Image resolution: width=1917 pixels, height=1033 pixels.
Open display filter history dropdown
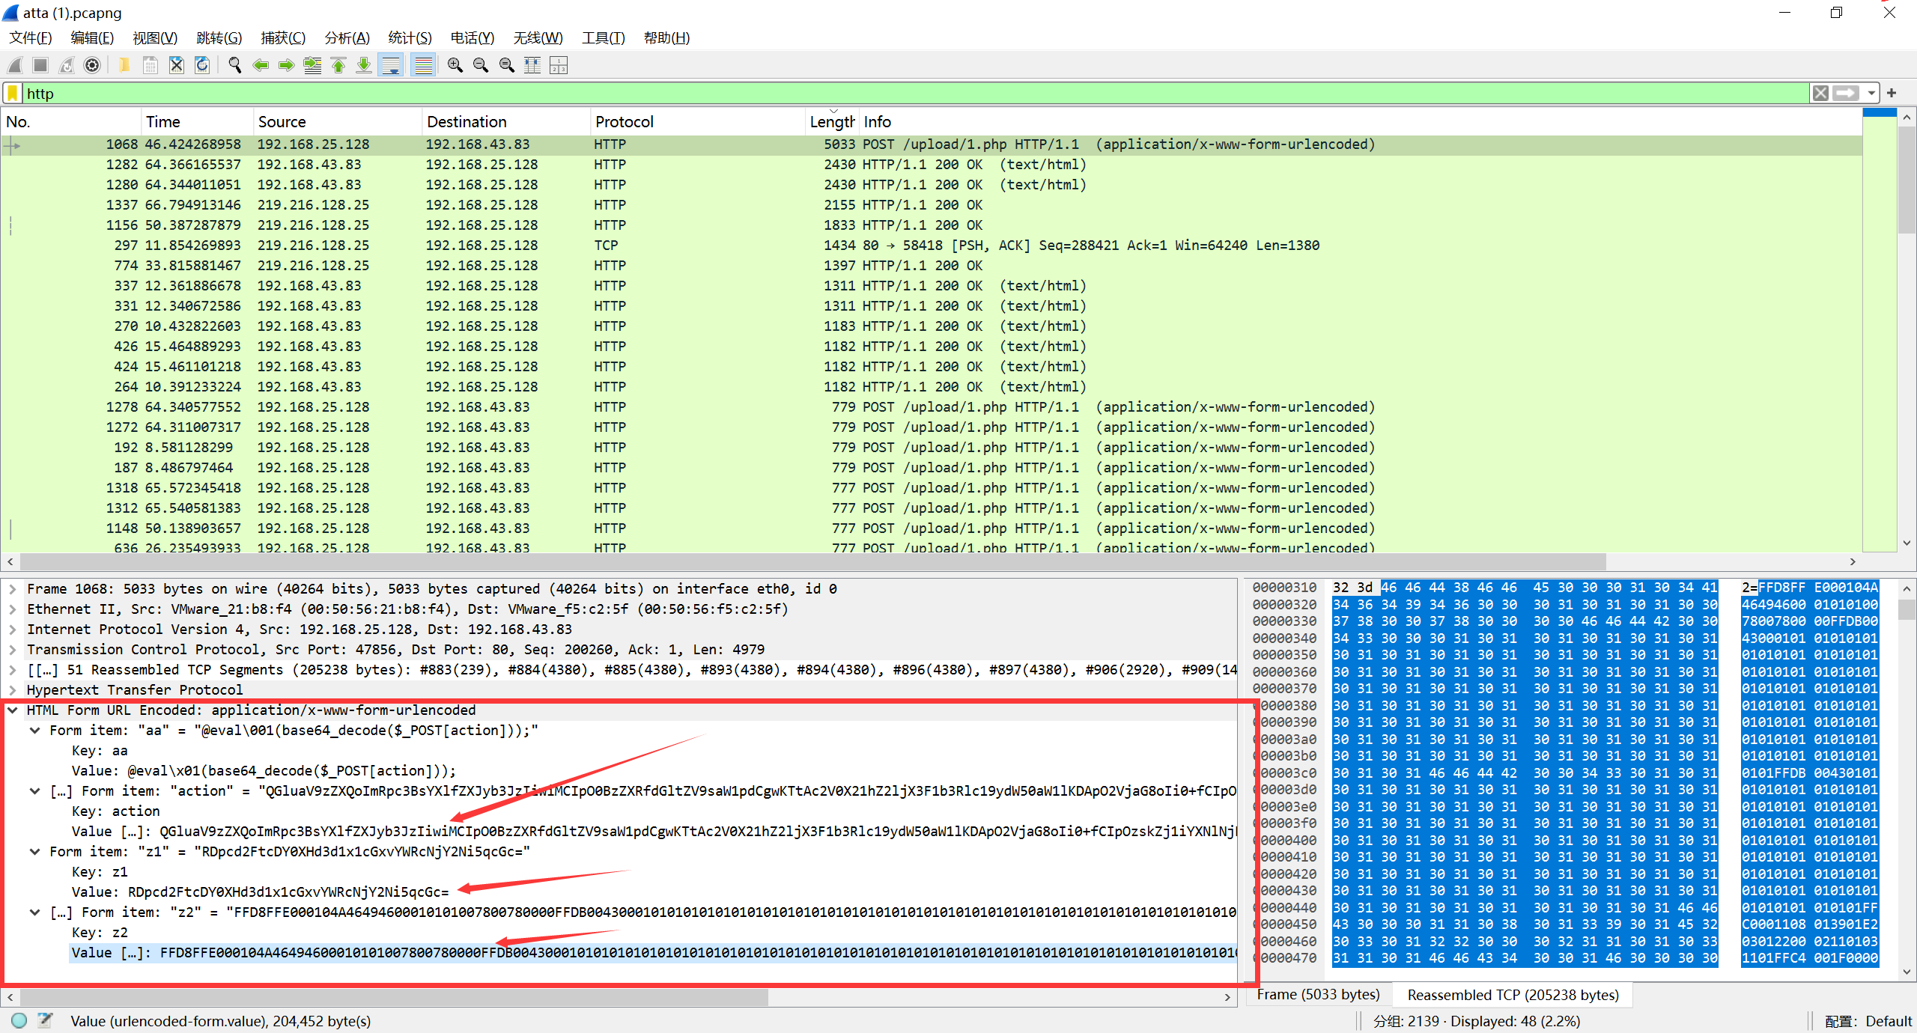point(1871,94)
